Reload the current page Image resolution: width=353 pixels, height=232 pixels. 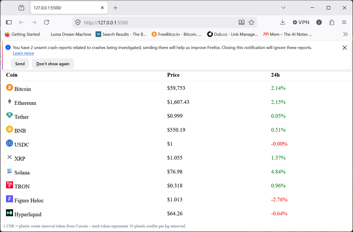(x=47, y=22)
